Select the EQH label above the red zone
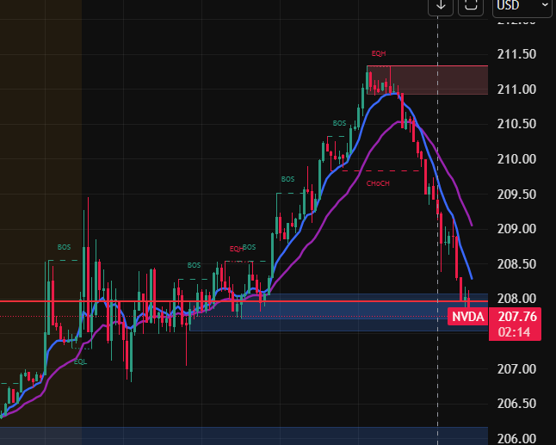The height and width of the screenshot is (445, 556). [x=379, y=53]
